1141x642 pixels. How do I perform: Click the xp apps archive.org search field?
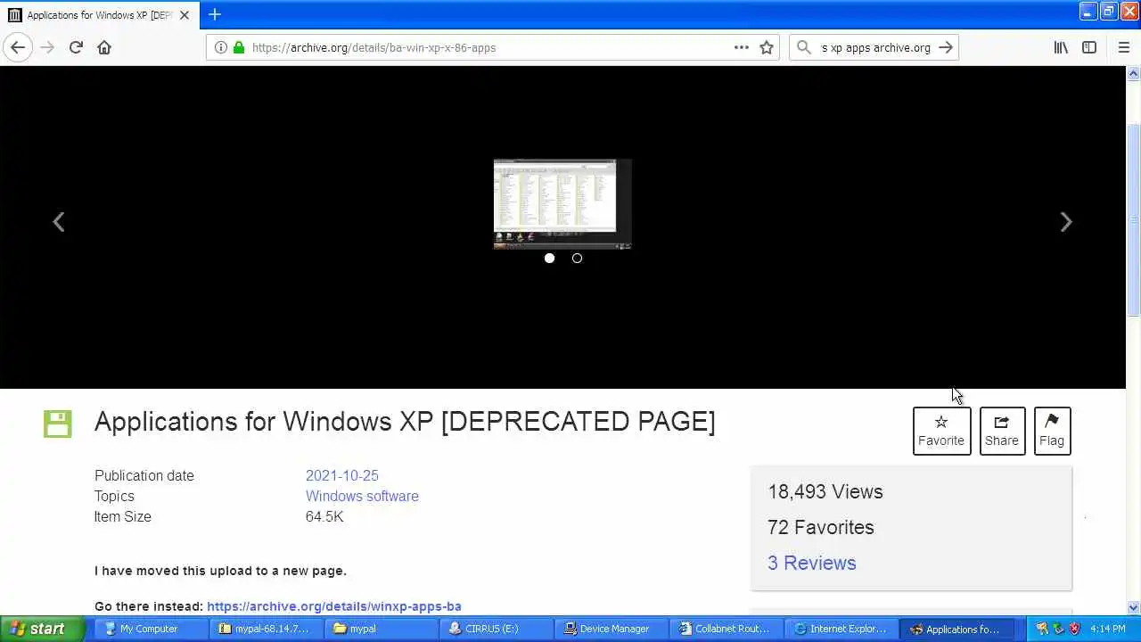(875, 47)
